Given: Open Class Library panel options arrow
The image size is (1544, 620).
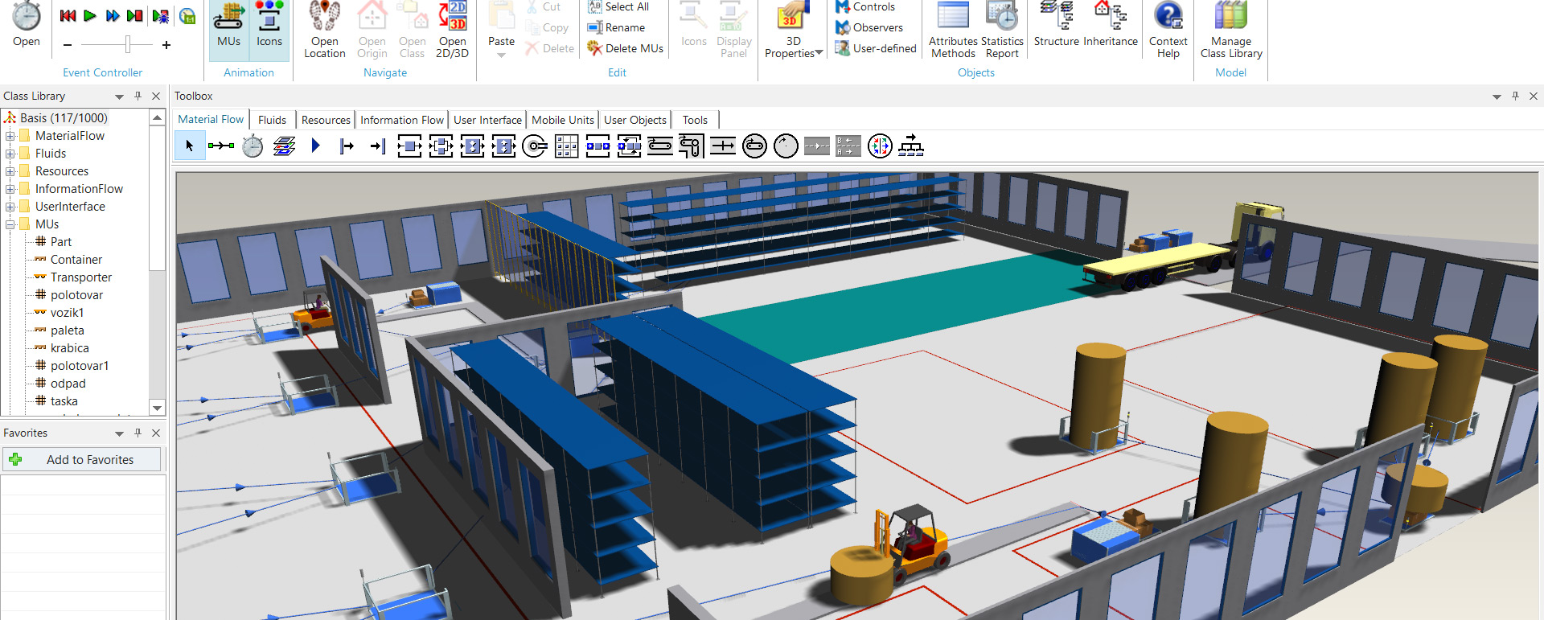Looking at the screenshot, I should point(119,96).
